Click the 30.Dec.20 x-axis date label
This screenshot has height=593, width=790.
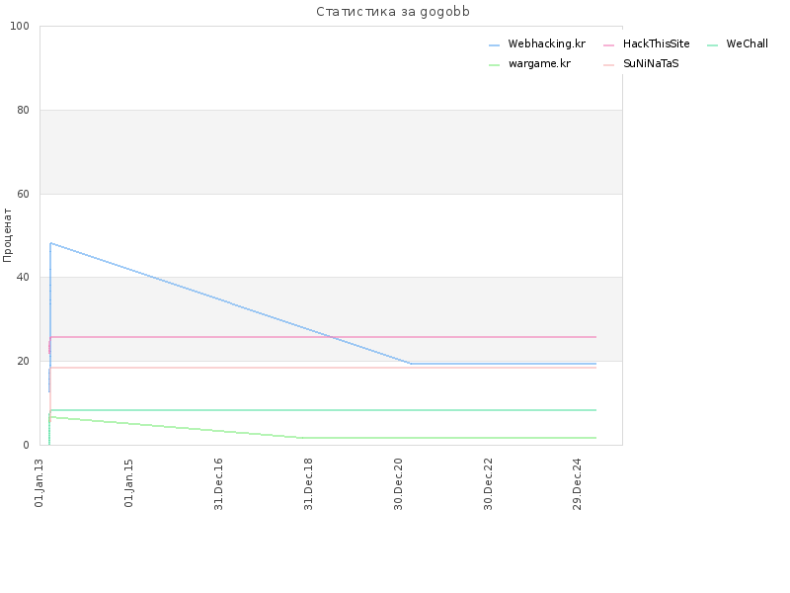click(x=399, y=484)
